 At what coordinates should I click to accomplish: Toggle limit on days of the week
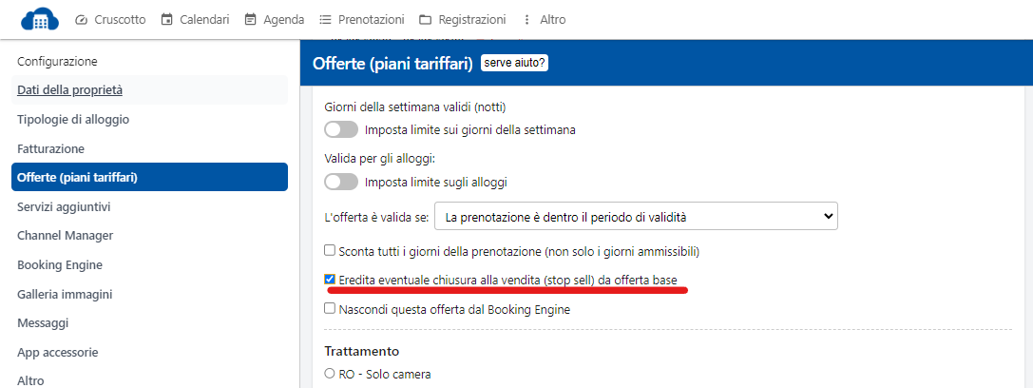341,129
